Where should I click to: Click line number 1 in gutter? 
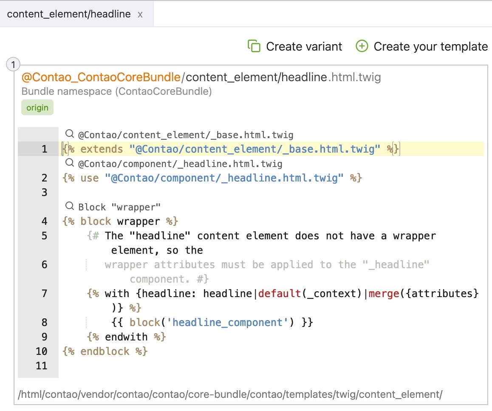[44, 149]
